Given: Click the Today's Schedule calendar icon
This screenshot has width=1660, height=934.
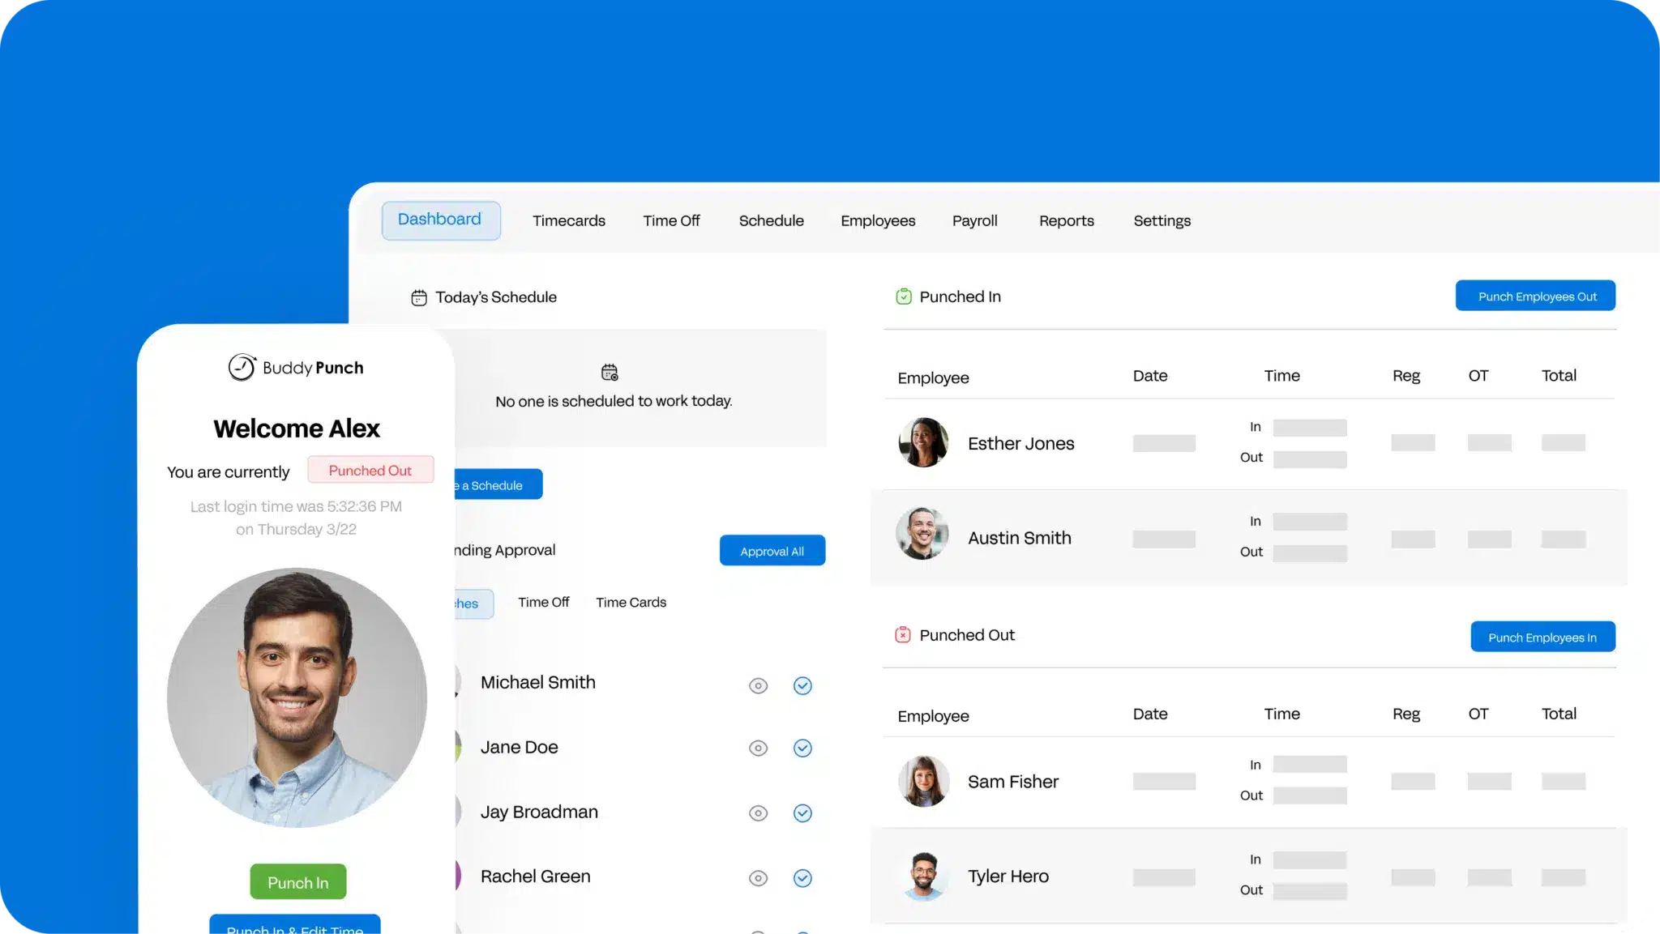Looking at the screenshot, I should point(418,297).
